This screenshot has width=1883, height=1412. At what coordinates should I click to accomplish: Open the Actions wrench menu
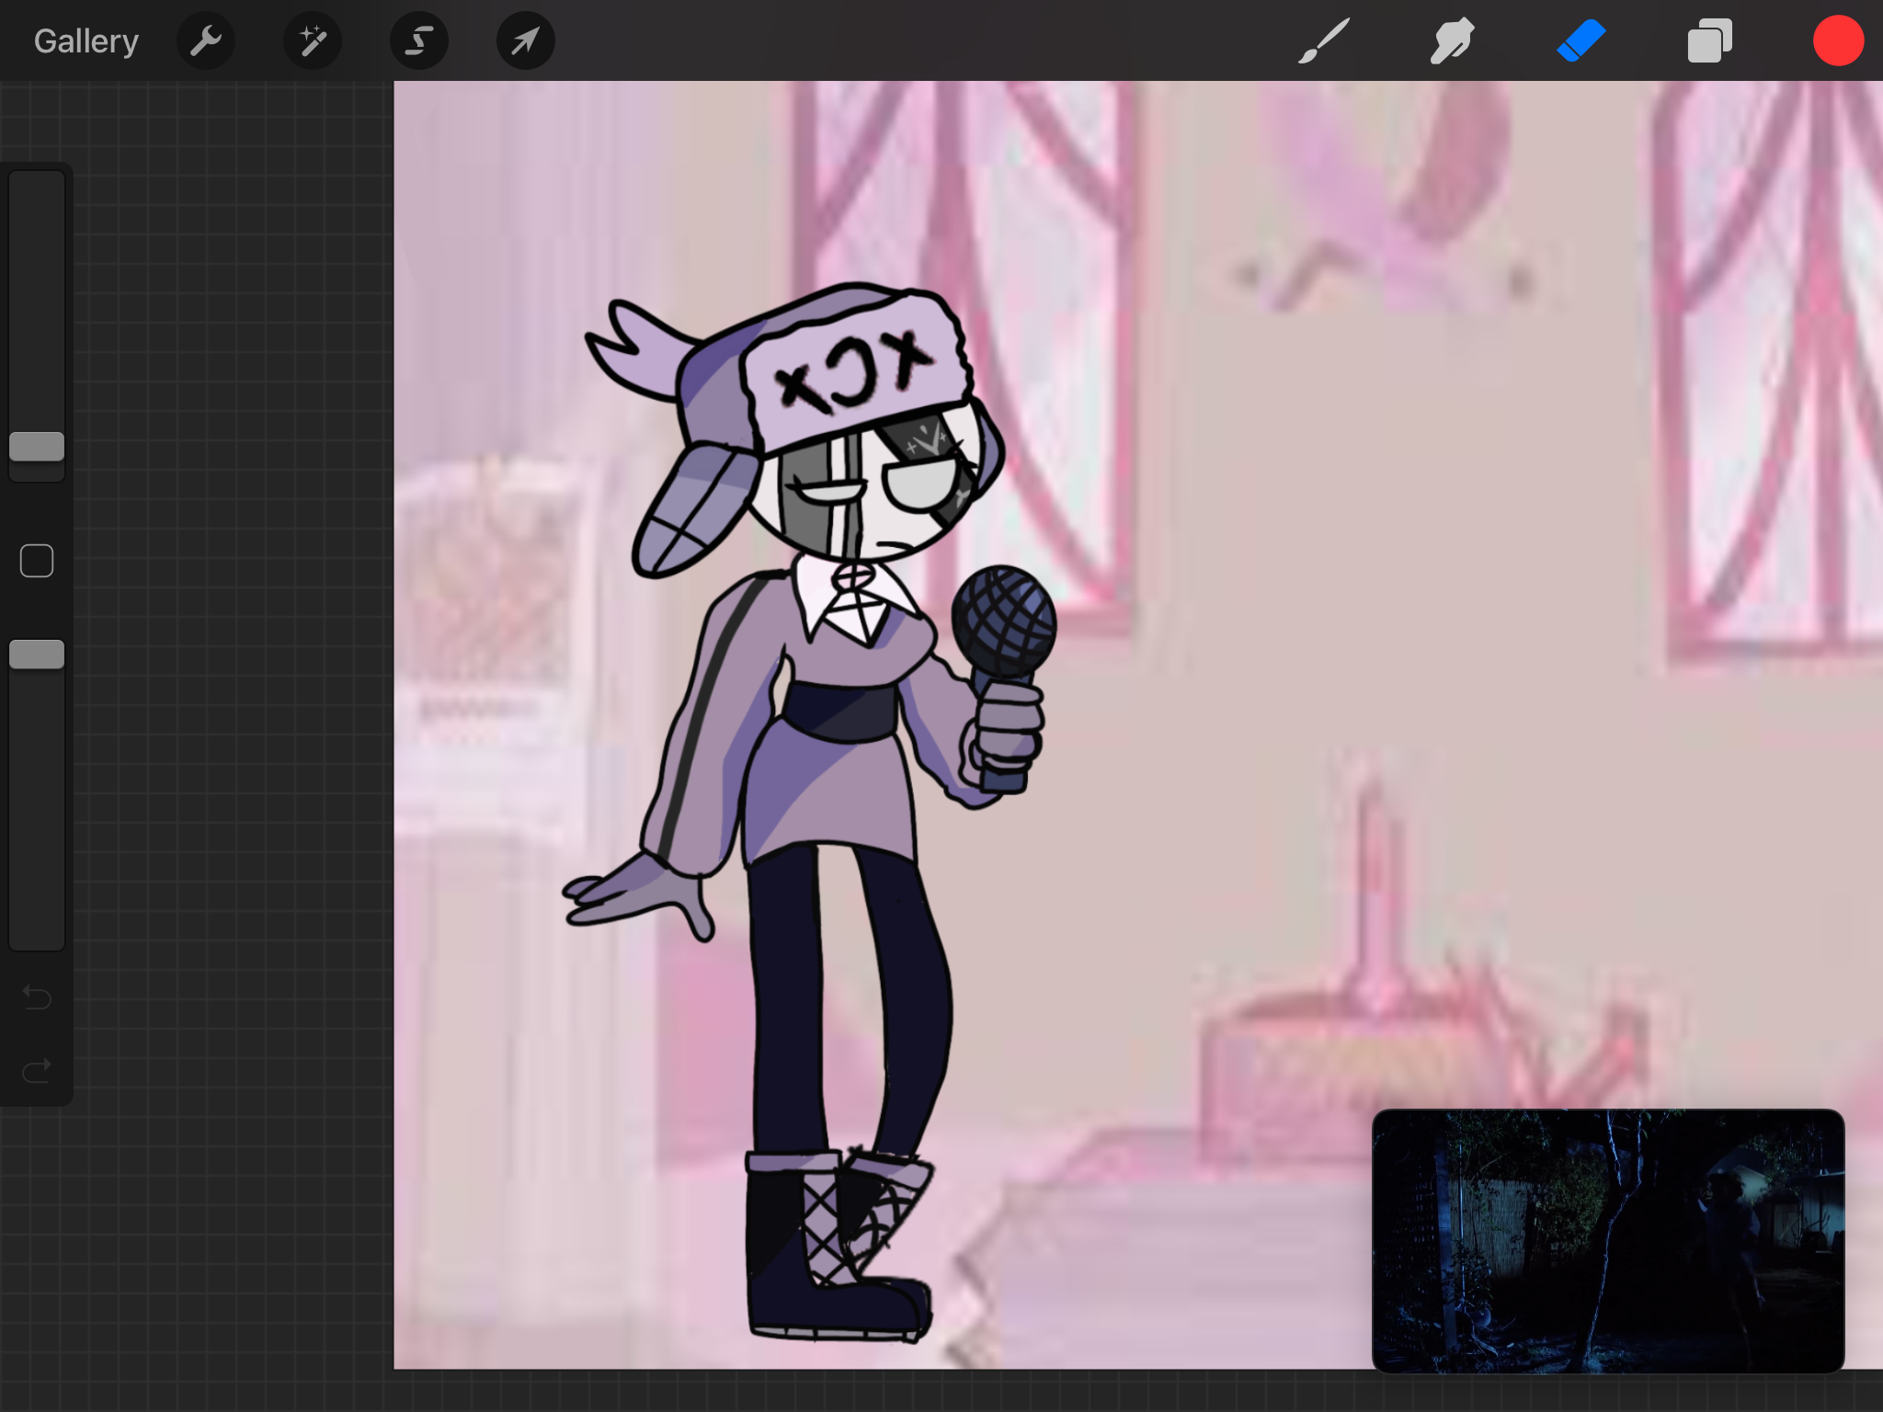pyautogui.click(x=206, y=41)
